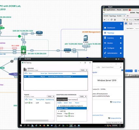Expand the Configure submenu arrow
The height and width of the screenshot is (130, 139).
(121, 48)
